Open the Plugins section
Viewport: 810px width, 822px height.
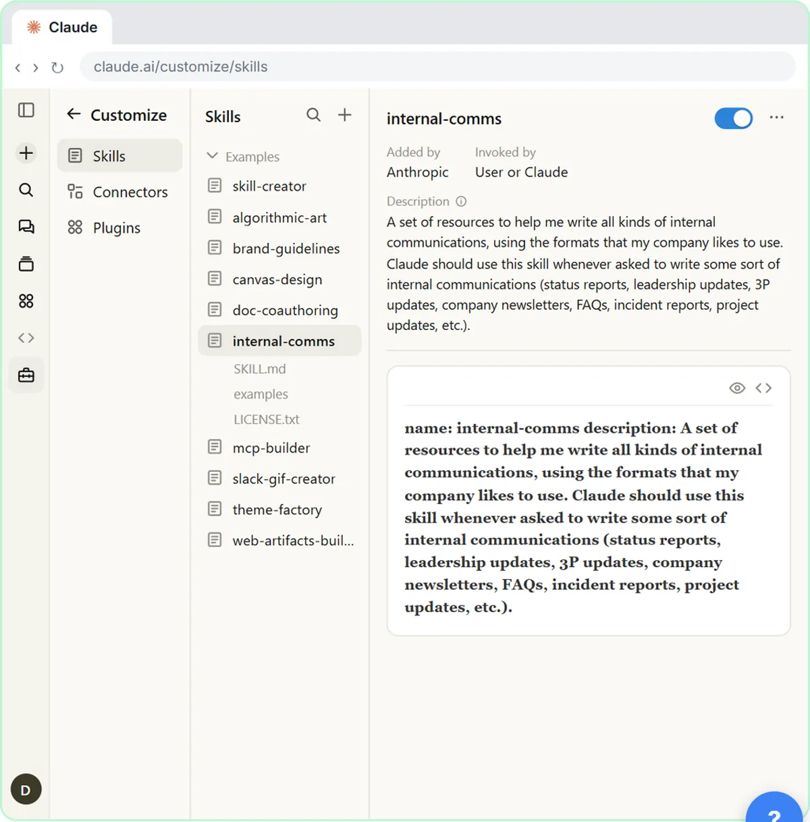pyautogui.click(x=120, y=227)
